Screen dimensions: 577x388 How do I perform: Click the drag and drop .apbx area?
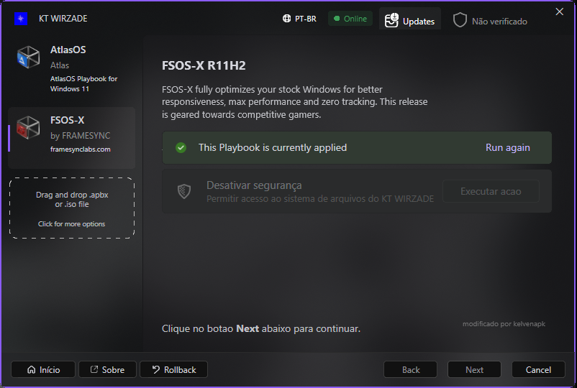click(x=72, y=208)
